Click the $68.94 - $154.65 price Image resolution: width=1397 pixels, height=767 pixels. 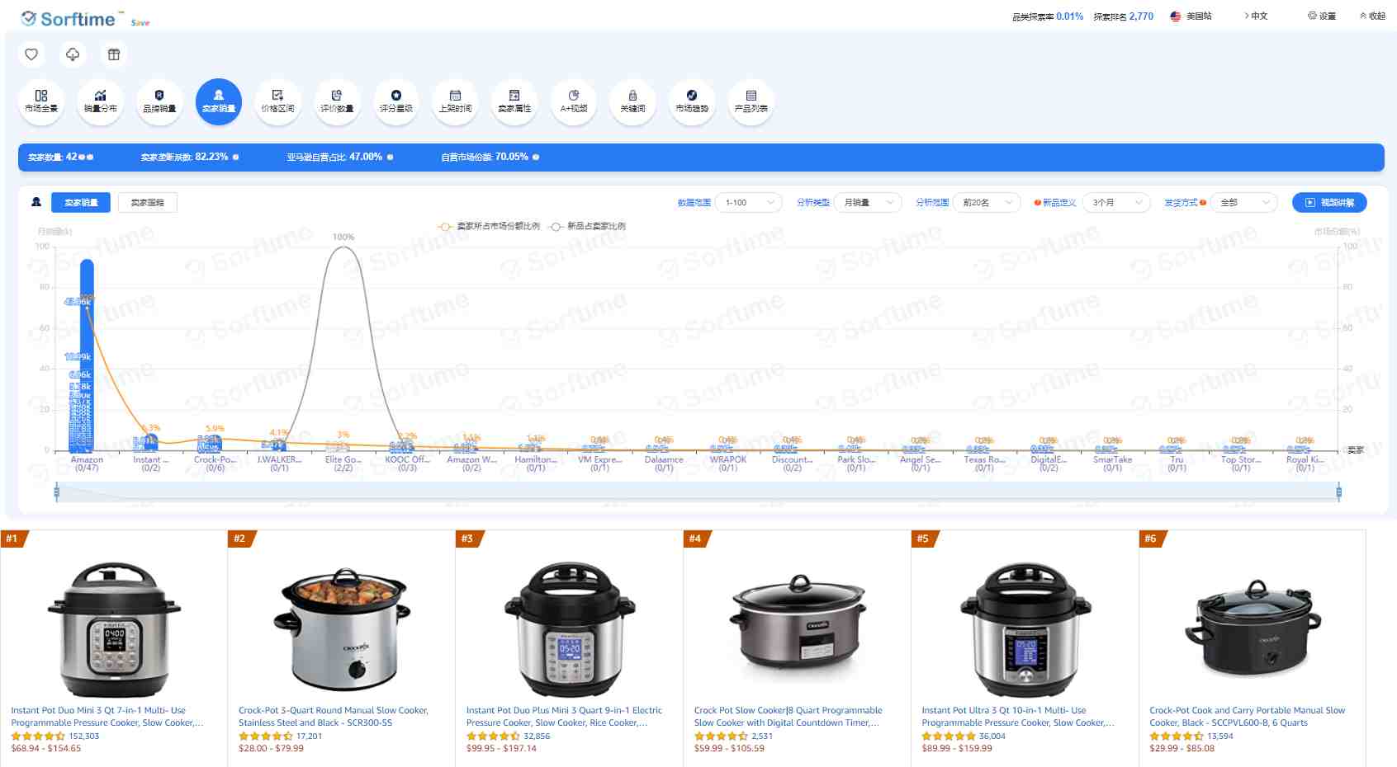(46, 748)
